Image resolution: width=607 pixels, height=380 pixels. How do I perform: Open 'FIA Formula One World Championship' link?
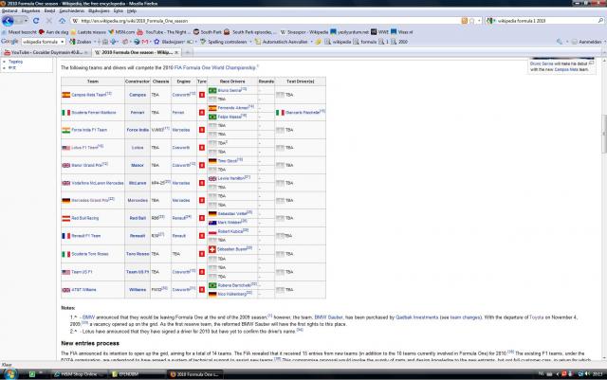click(215, 67)
